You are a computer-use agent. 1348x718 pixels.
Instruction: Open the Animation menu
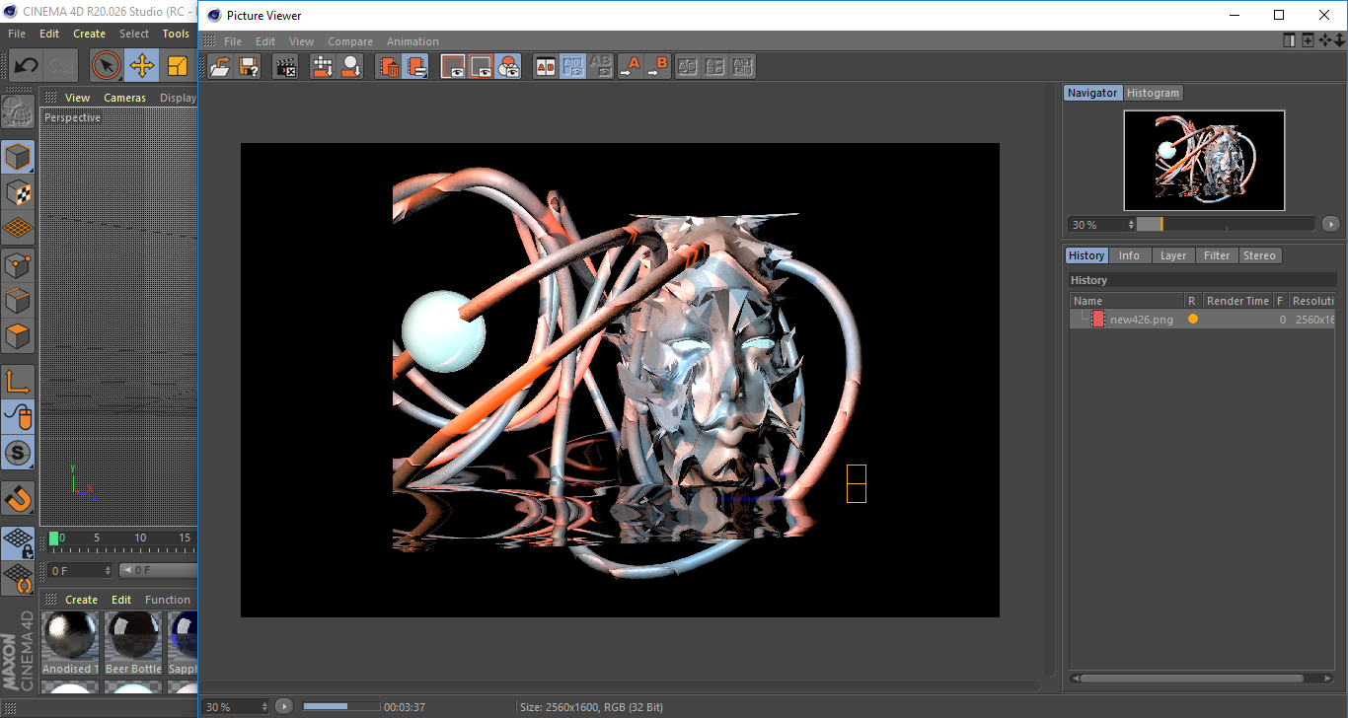click(412, 41)
